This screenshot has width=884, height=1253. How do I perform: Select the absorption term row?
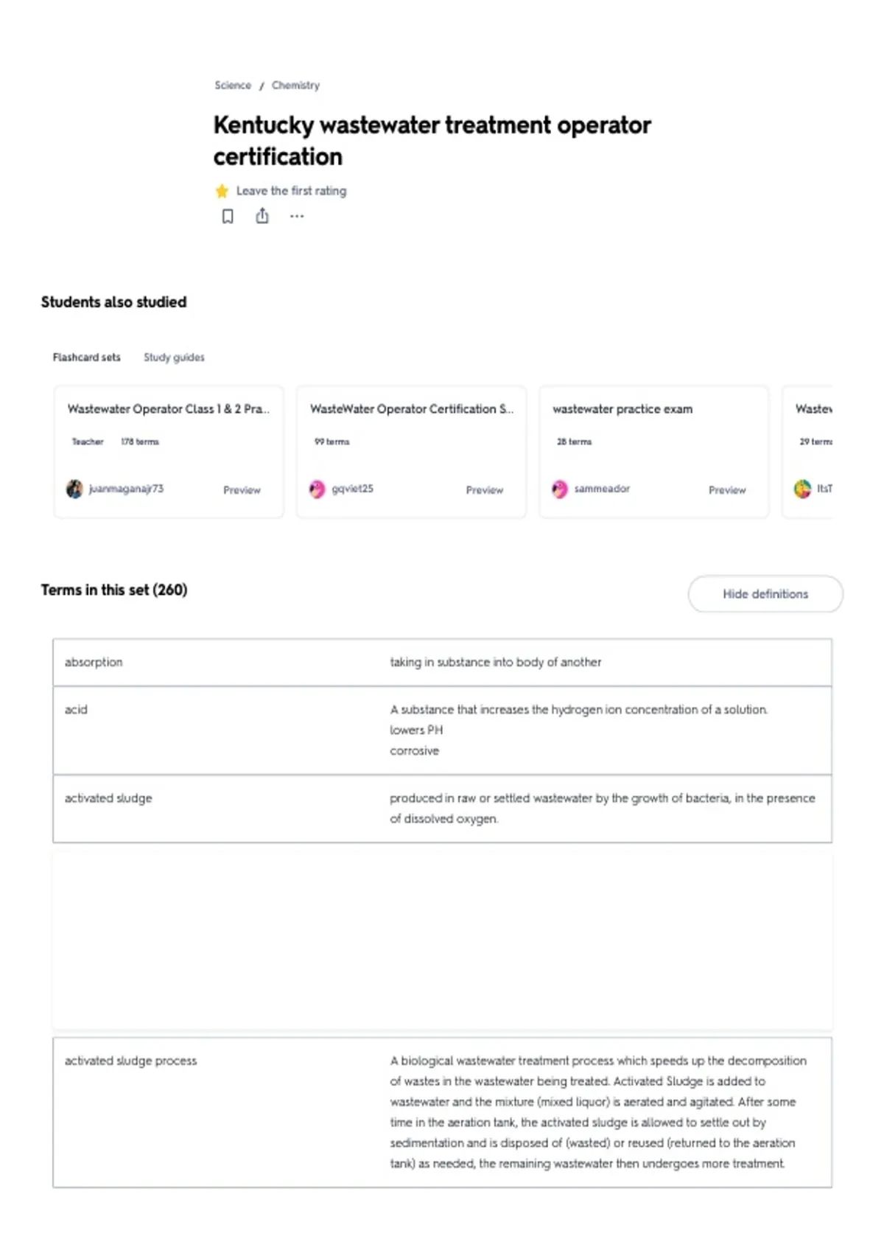(x=442, y=662)
